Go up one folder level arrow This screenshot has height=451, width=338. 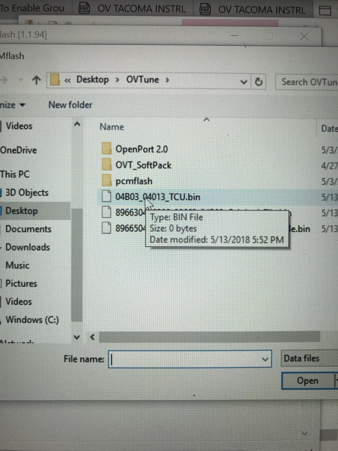click(36, 80)
